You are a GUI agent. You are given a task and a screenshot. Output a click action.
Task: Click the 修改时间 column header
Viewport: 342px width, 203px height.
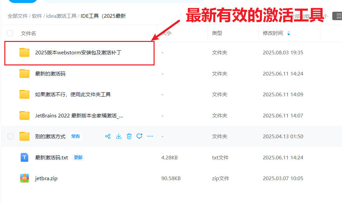pos(273,33)
